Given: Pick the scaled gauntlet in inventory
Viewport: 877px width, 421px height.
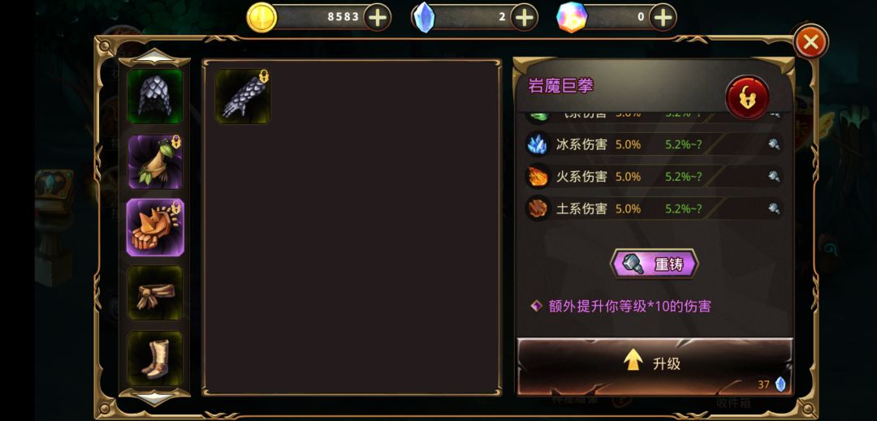Looking at the screenshot, I should (243, 96).
